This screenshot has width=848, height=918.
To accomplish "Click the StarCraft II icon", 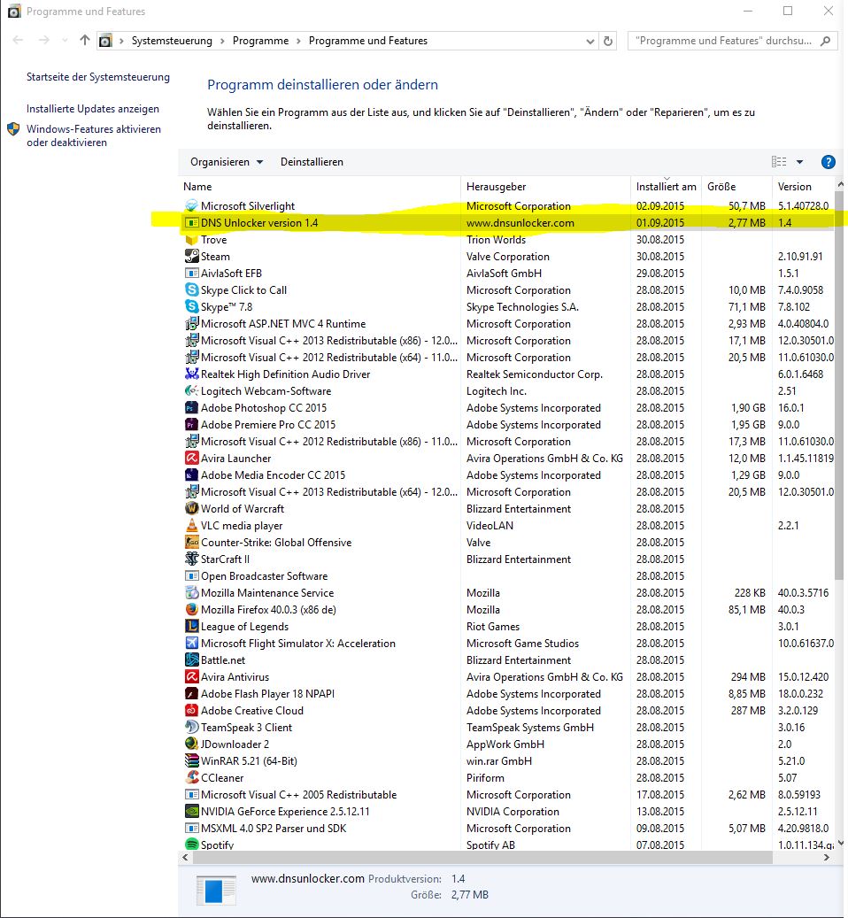I will (x=191, y=559).
